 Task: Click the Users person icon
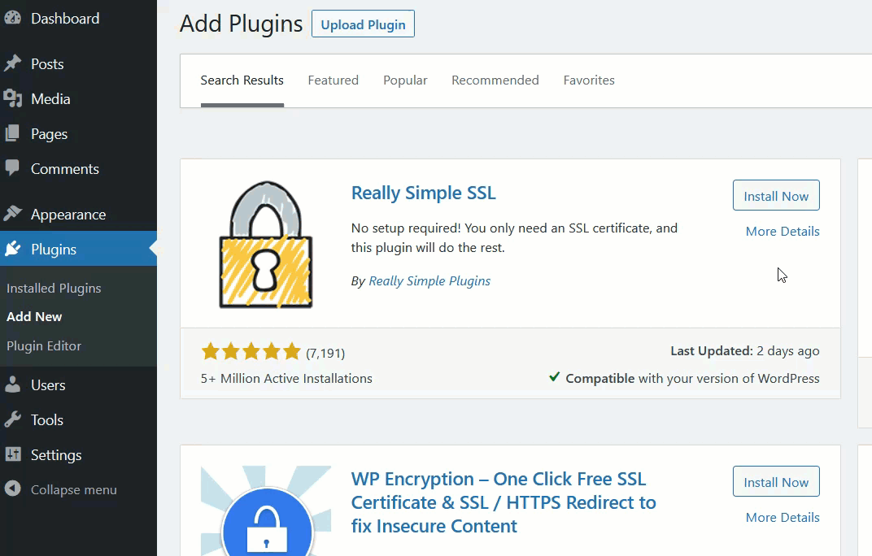(x=12, y=384)
